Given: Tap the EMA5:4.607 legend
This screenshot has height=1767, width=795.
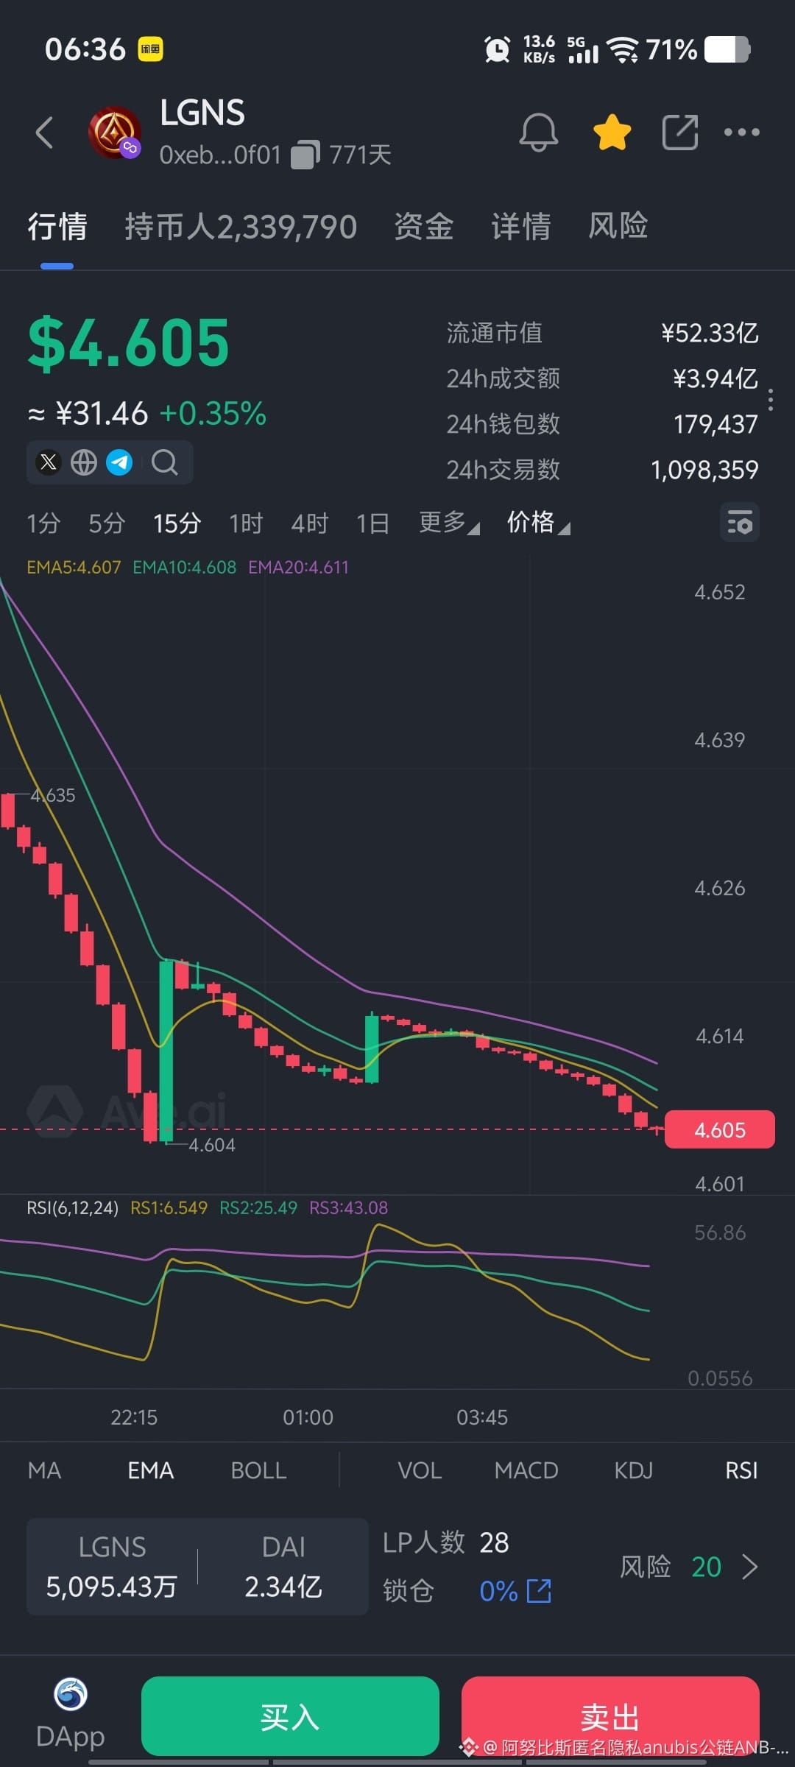Looking at the screenshot, I should tap(74, 567).
